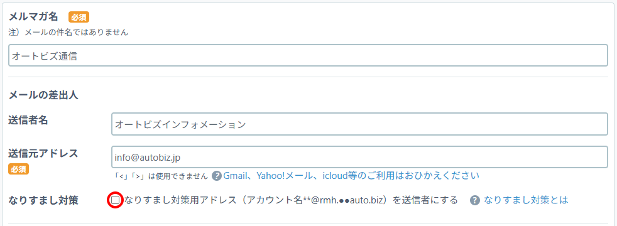The image size is (617, 226).
Task: Click note 注）メールの件名ではありません
Action: 68,33
